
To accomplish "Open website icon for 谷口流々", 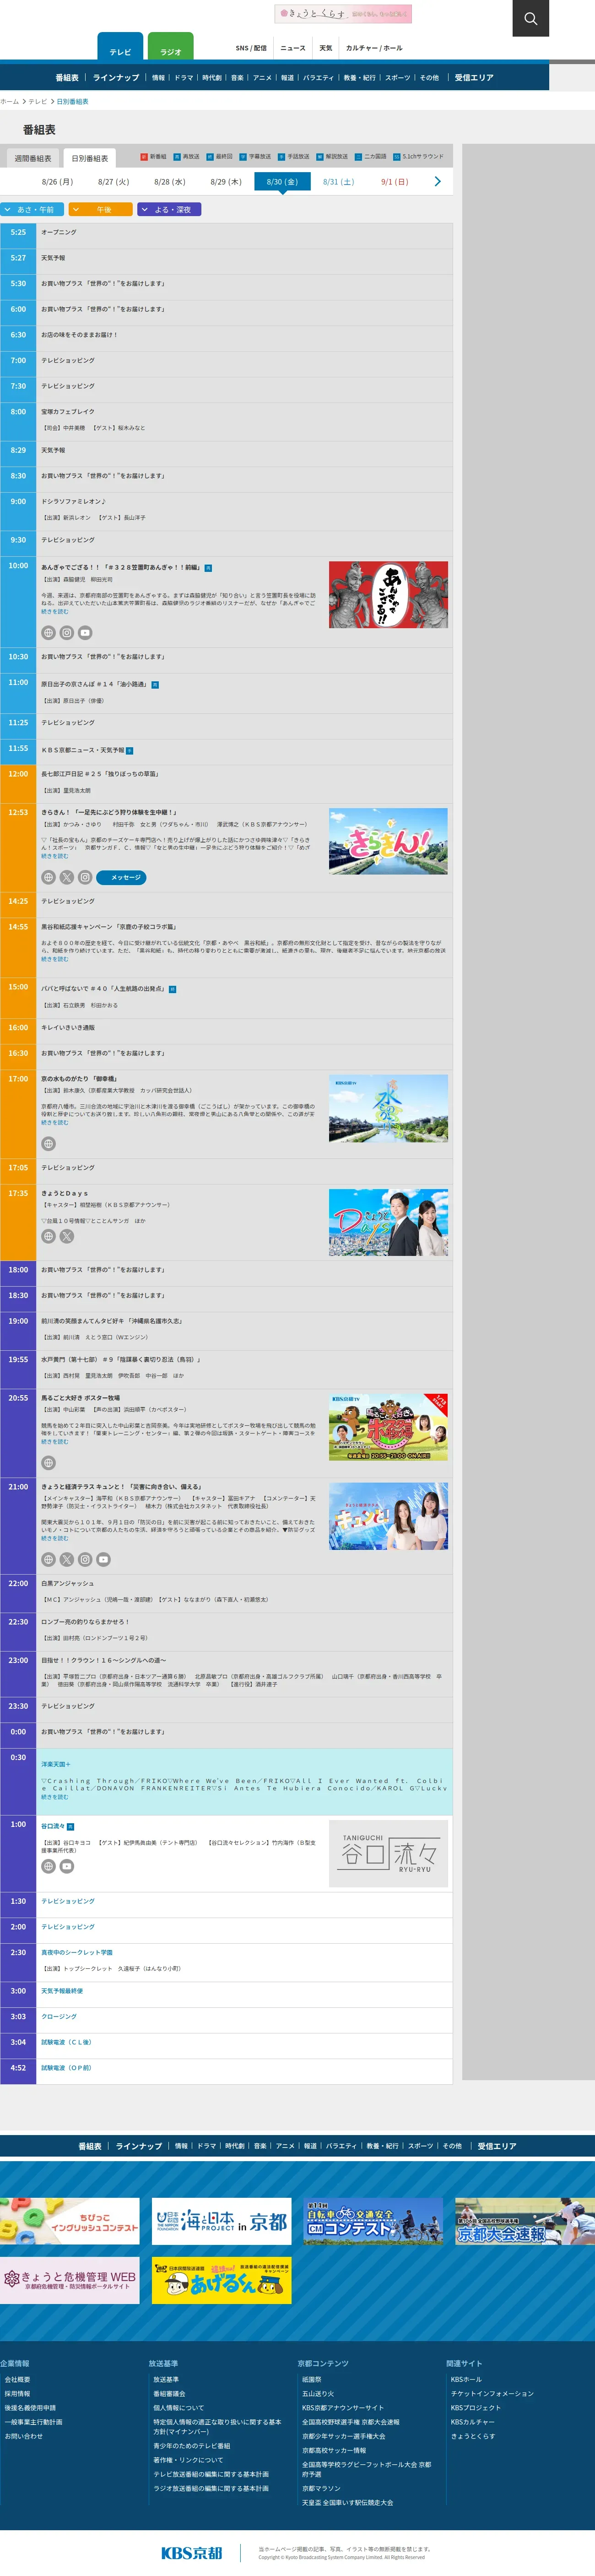I will coord(48,1866).
